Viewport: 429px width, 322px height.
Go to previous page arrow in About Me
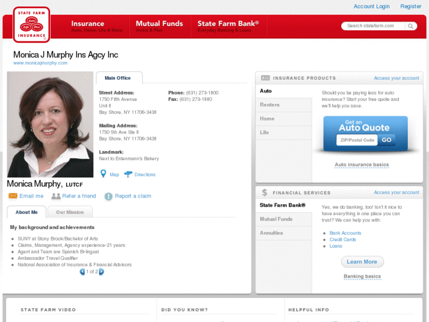coord(82,272)
